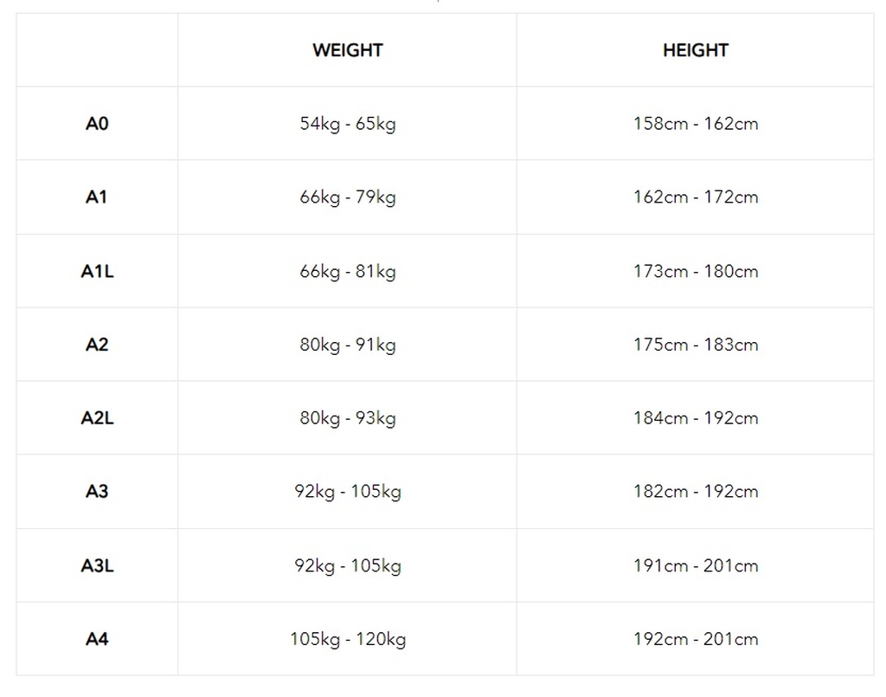Click the 80kg - 91kg weight cell
This screenshot has width=886, height=697.
pyautogui.click(x=348, y=345)
